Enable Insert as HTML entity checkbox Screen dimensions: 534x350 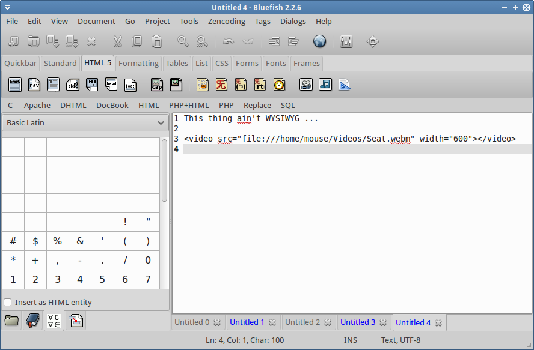click(7, 302)
